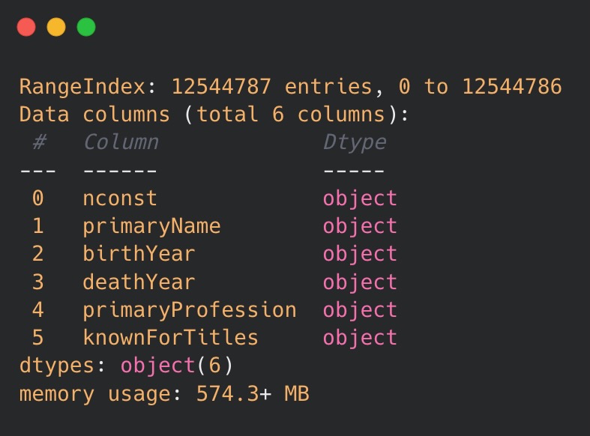The width and height of the screenshot is (590, 436).
Task: Click the knownForTitles column name
Action: click(170, 337)
